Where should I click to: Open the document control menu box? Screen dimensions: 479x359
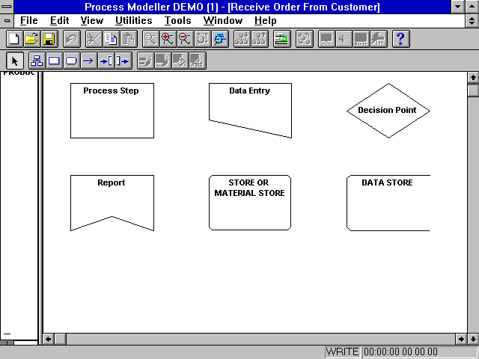coord(7,21)
